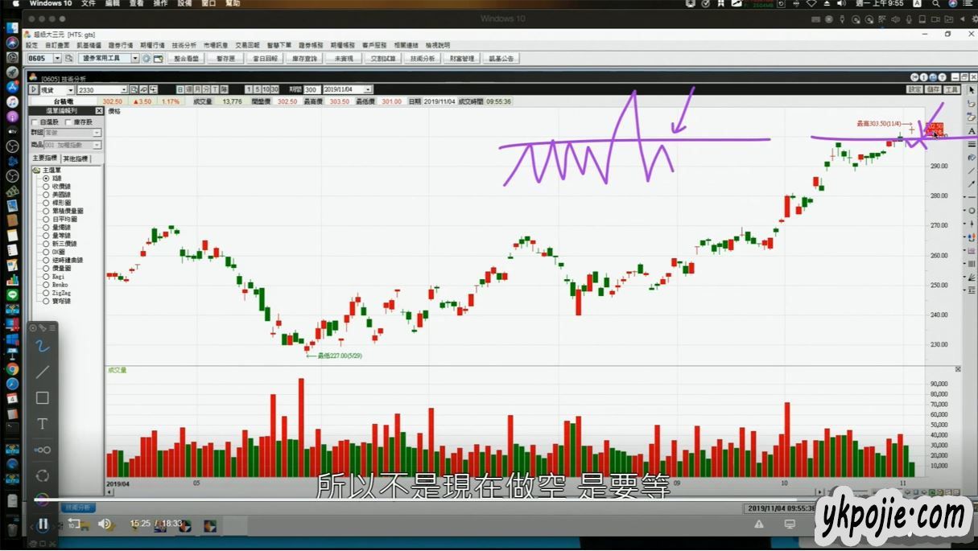Pause the video playback
This screenshot has height=551, width=978.
pyautogui.click(x=43, y=524)
